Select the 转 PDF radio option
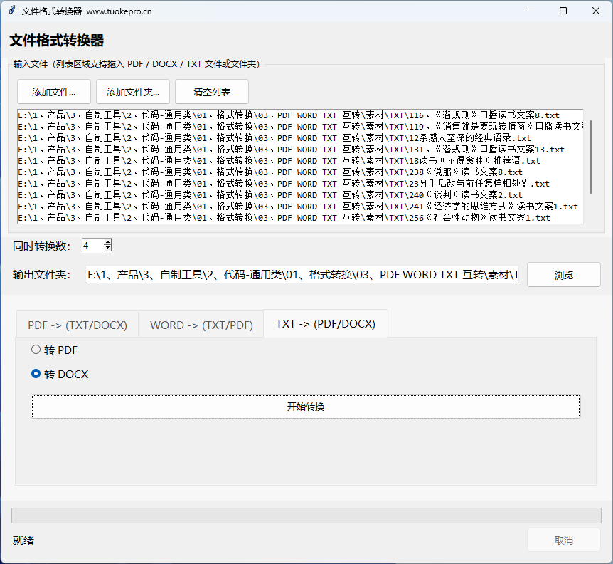Image resolution: width=613 pixels, height=564 pixels. click(x=36, y=350)
